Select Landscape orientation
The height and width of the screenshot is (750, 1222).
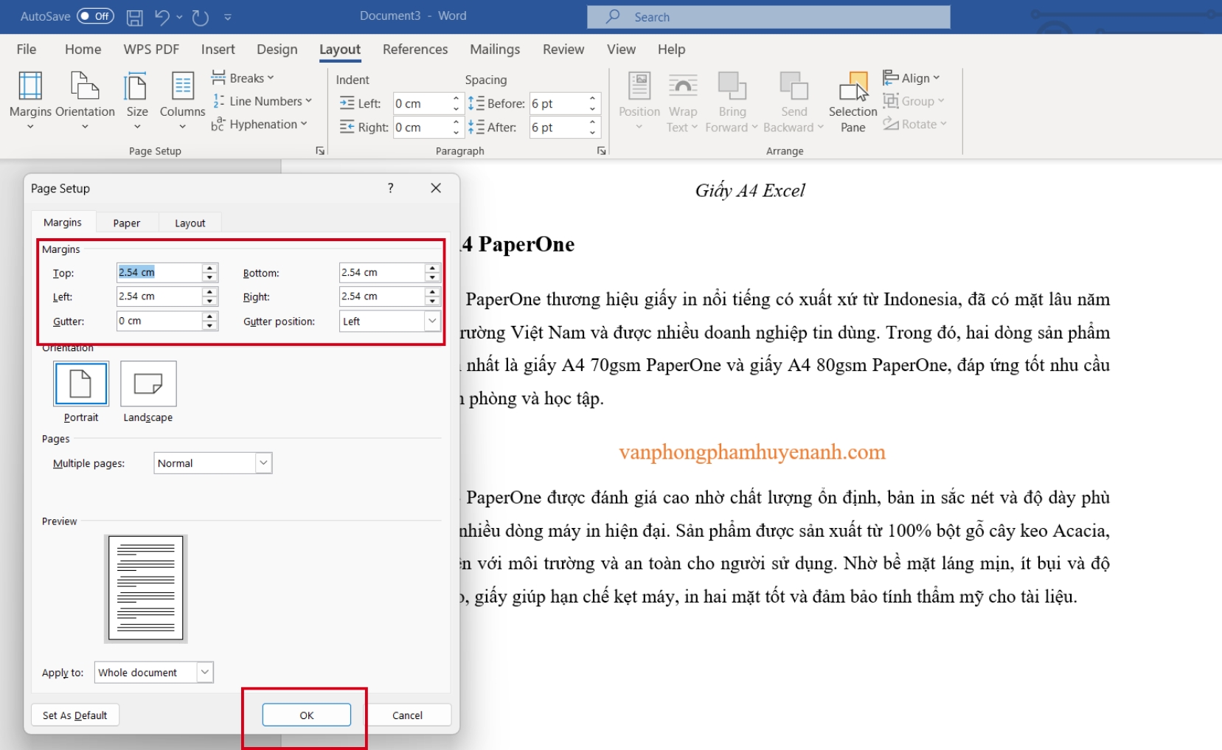(148, 383)
